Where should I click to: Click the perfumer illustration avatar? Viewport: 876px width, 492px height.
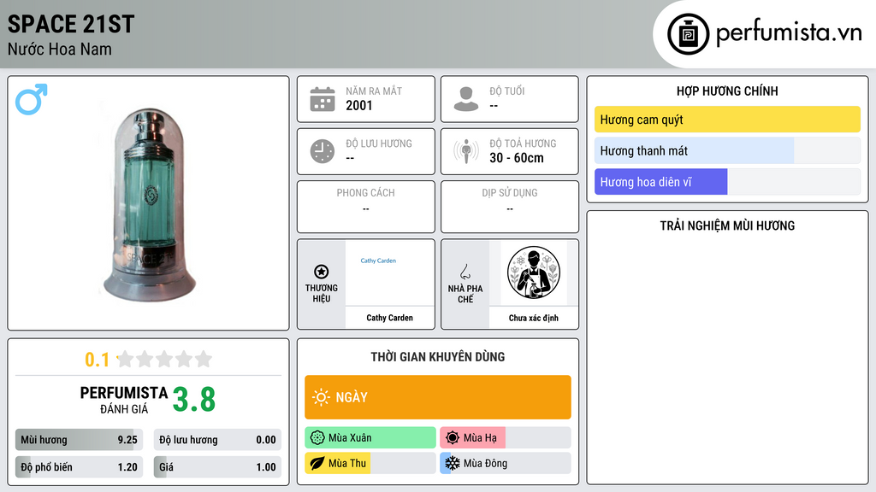coord(534,272)
